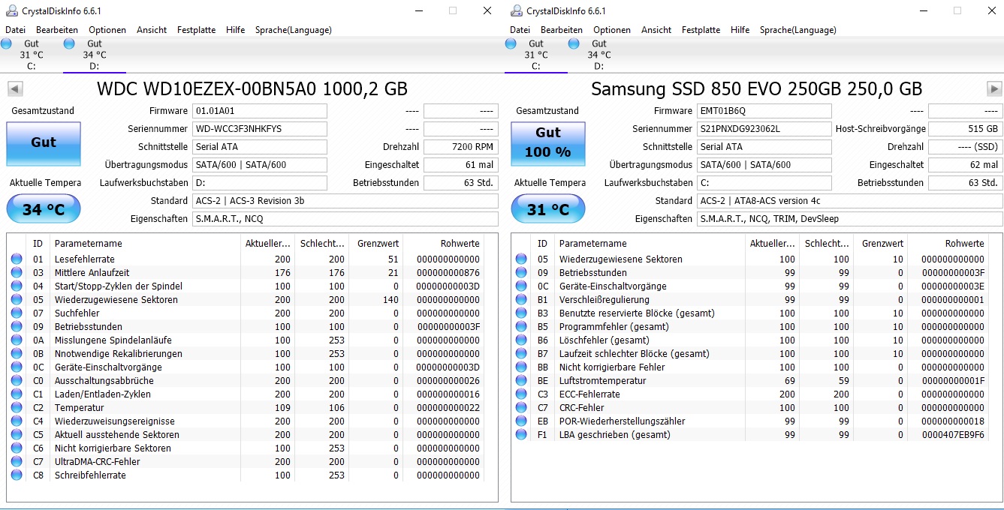This screenshot has height=510, width=1004.
Task: Click status orb for Nicht korrigierbare Sektoren row
Action: point(17,448)
